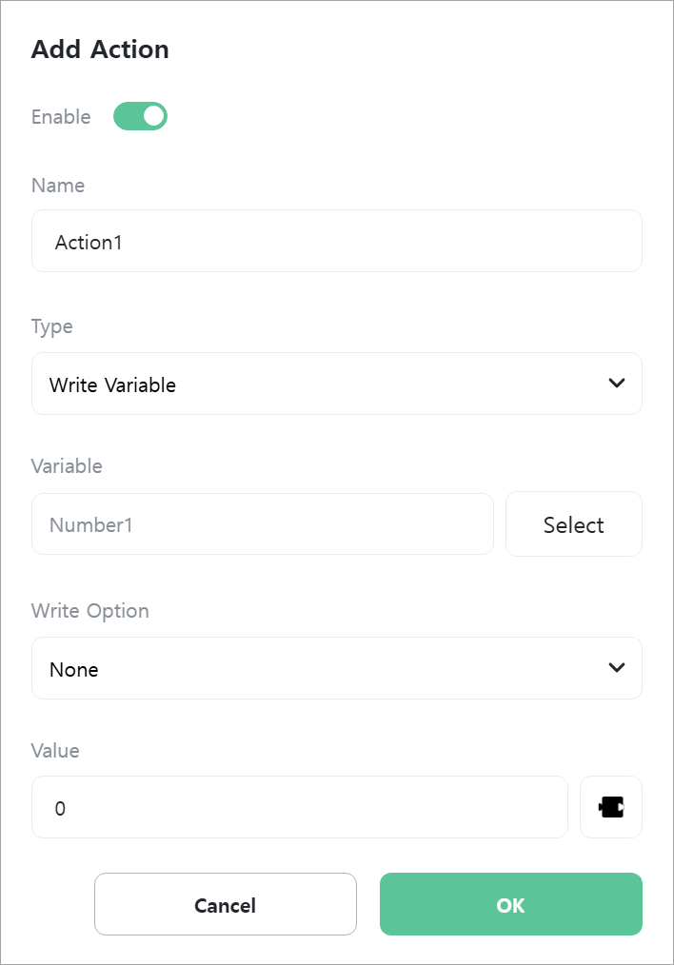Toggle the Enable switch off
Image resolution: width=674 pixels, height=965 pixels.
click(140, 116)
